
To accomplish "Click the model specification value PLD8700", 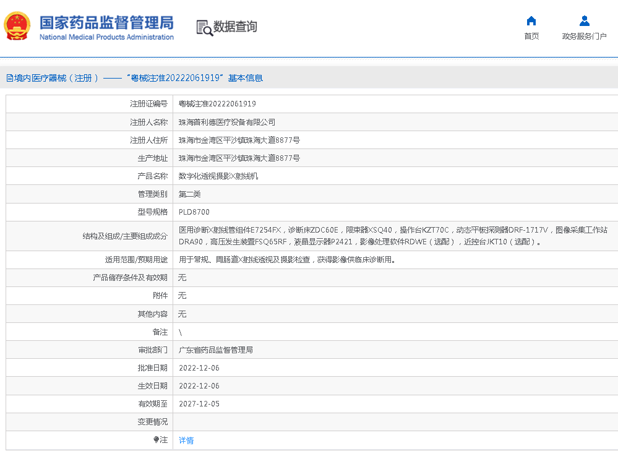I will [194, 212].
